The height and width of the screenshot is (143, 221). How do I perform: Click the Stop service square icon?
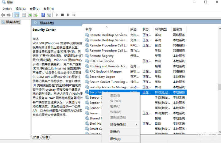(x=63, y=15)
